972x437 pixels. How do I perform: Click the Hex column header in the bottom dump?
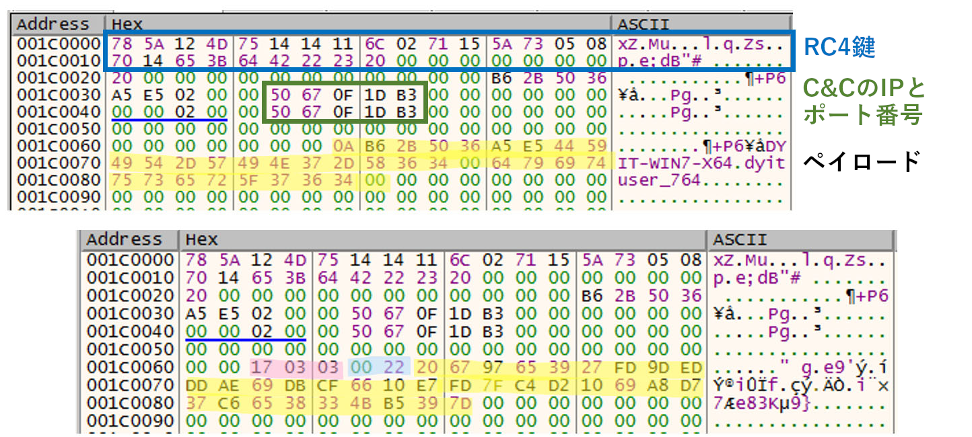[x=201, y=240]
